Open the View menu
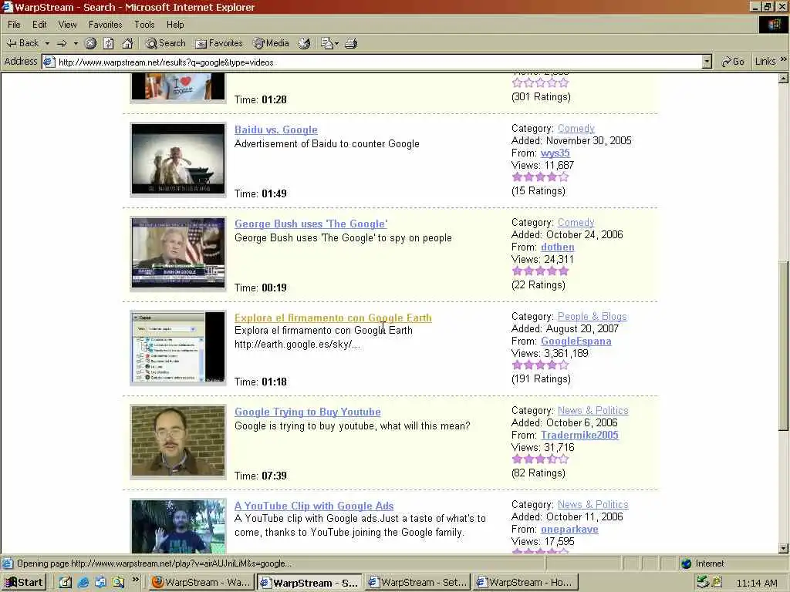Screen dimensions: 790x592 [x=67, y=25]
